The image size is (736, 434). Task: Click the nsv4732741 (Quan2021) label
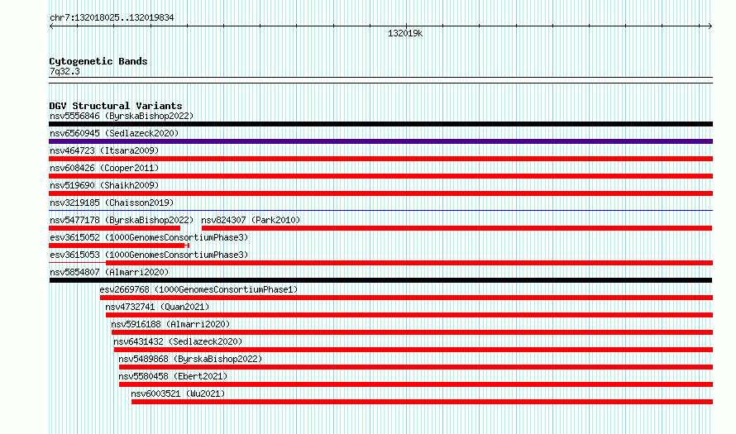tap(157, 307)
